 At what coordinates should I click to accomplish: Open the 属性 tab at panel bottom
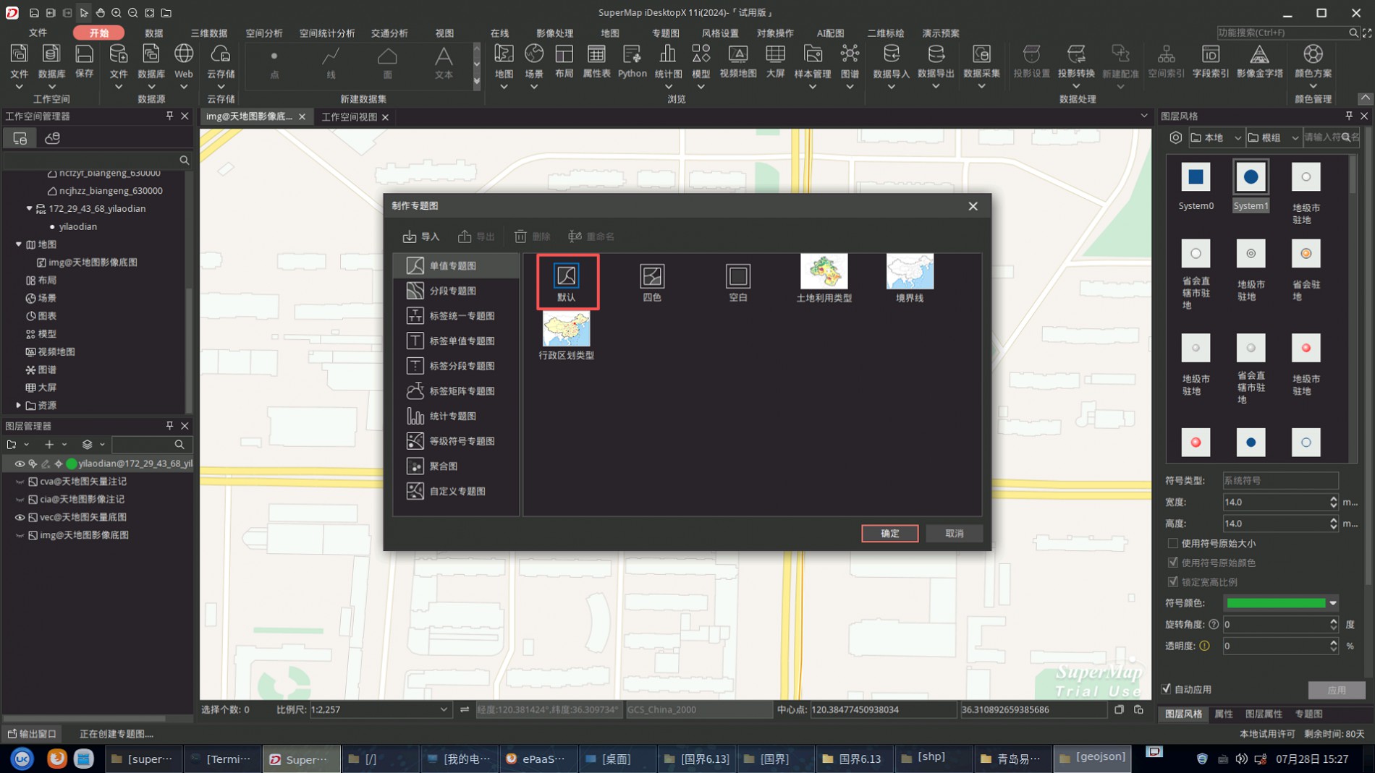[1224, 714]
